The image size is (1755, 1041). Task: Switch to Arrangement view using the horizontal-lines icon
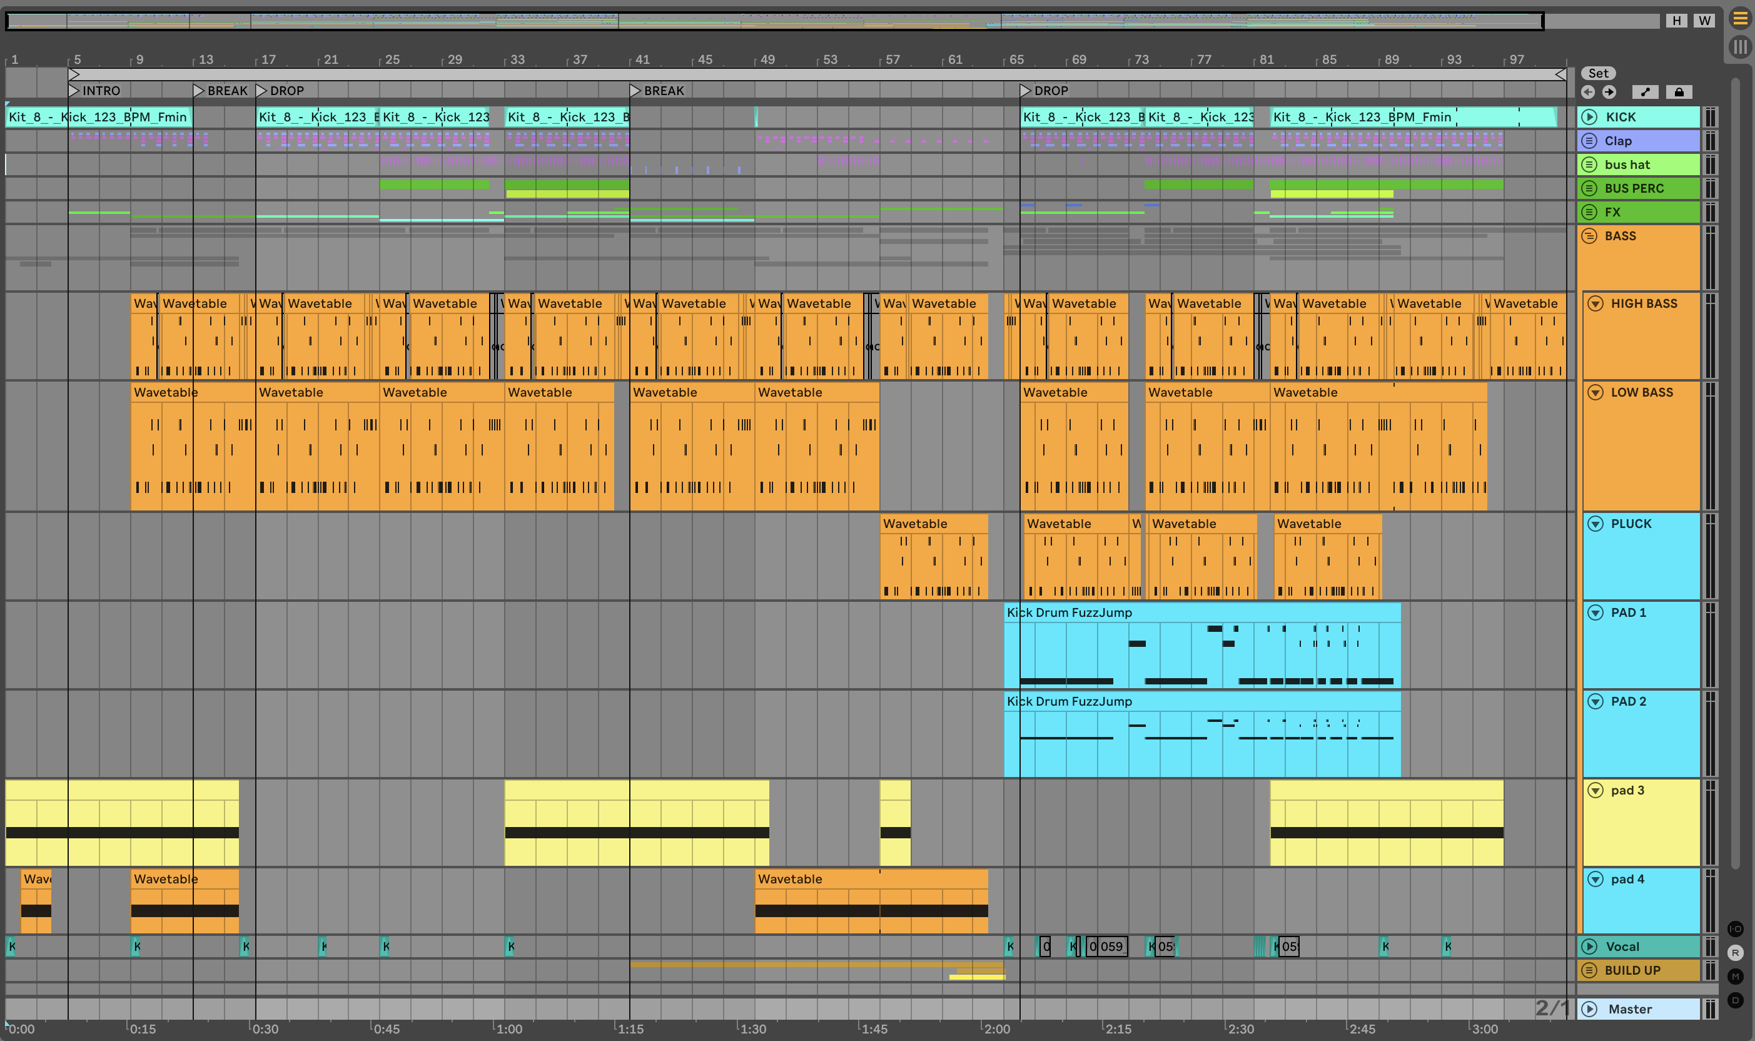1740,19
